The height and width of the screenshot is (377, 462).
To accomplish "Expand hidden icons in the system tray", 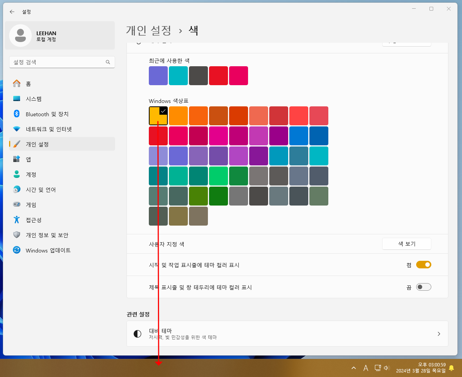I will point(353,367).
